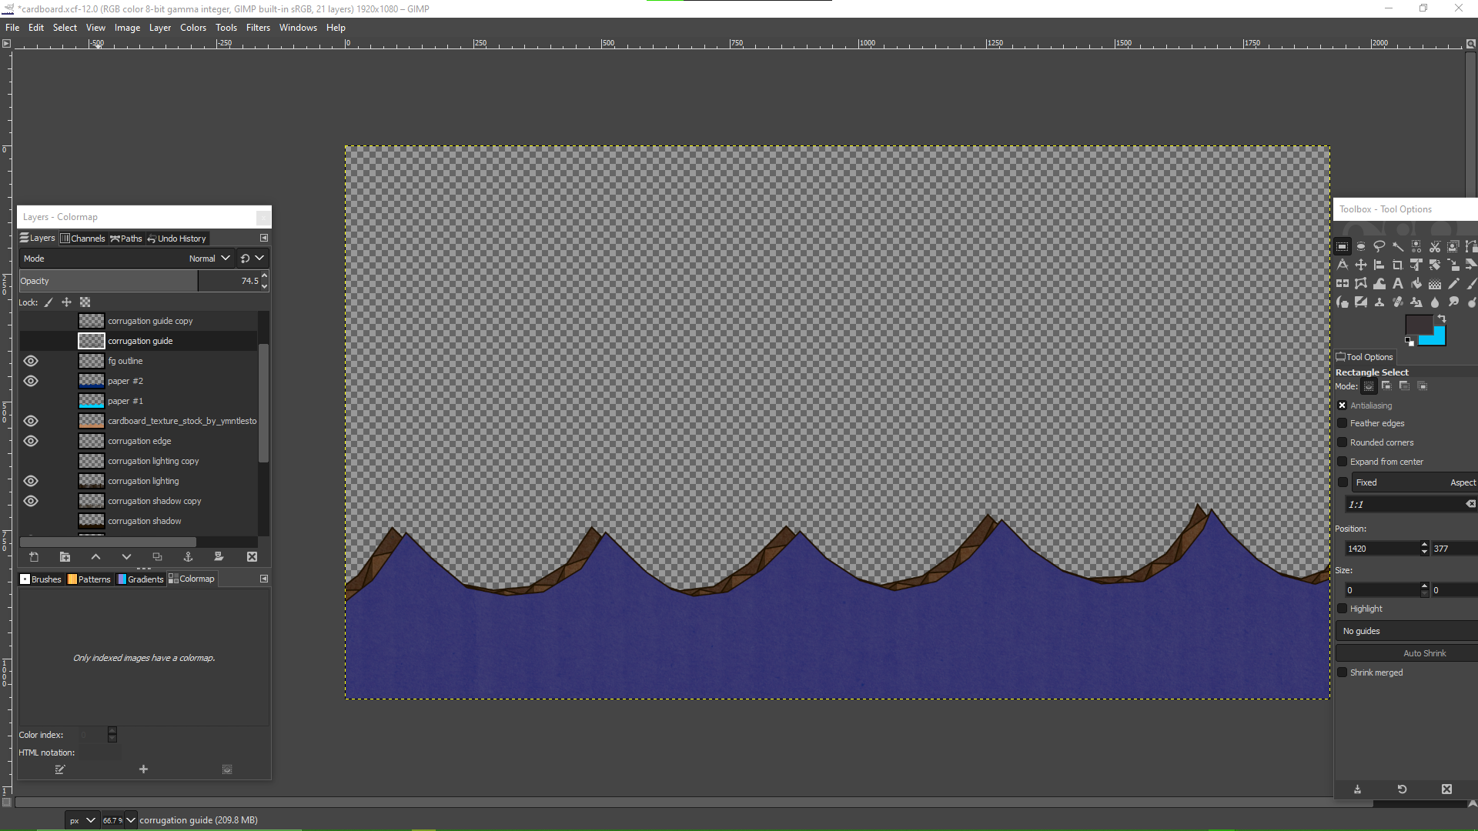Open the Filters menu
Image resolution: width=1478 pixels, height=831 pixels.
click(x=258, y=28)
